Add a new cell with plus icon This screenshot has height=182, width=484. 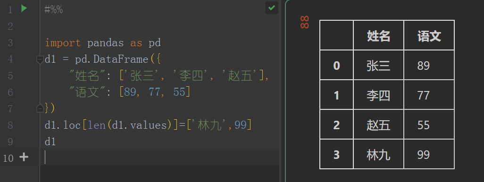click(24, 157)
